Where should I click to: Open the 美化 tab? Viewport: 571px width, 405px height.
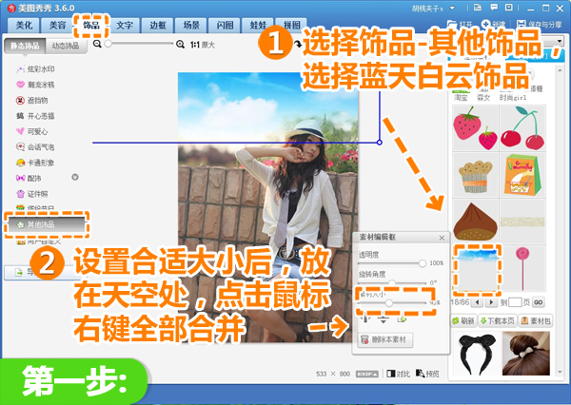coord(24,26)
